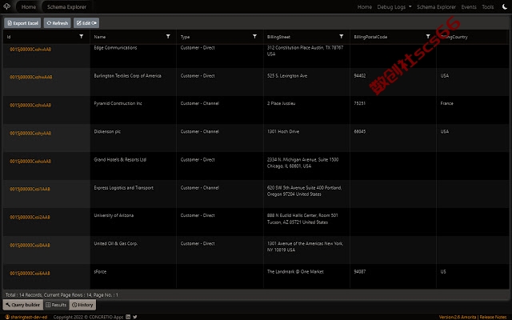Viewport: 512px width, 320px height.
Task: Click the LinkedIn icon in footer
Action: point(128,317)
